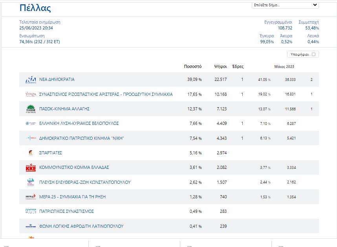
Task: Click the ΝΙΚΗ party logo
Action: pyautogui.click(x=31, y=138)
